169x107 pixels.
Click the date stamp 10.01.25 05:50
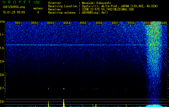click(x=14, y=12)
